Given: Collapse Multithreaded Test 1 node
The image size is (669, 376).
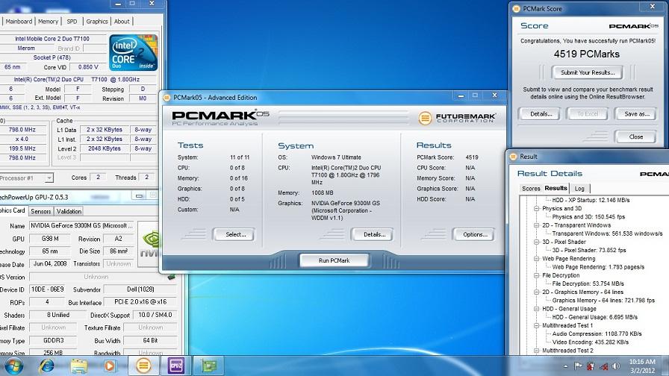Looking at the screenshot, I should coord(536,325).
